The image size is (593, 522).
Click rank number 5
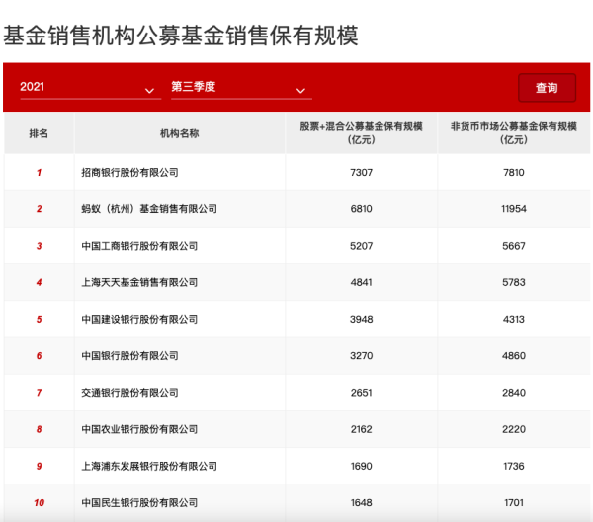point(39,319)
